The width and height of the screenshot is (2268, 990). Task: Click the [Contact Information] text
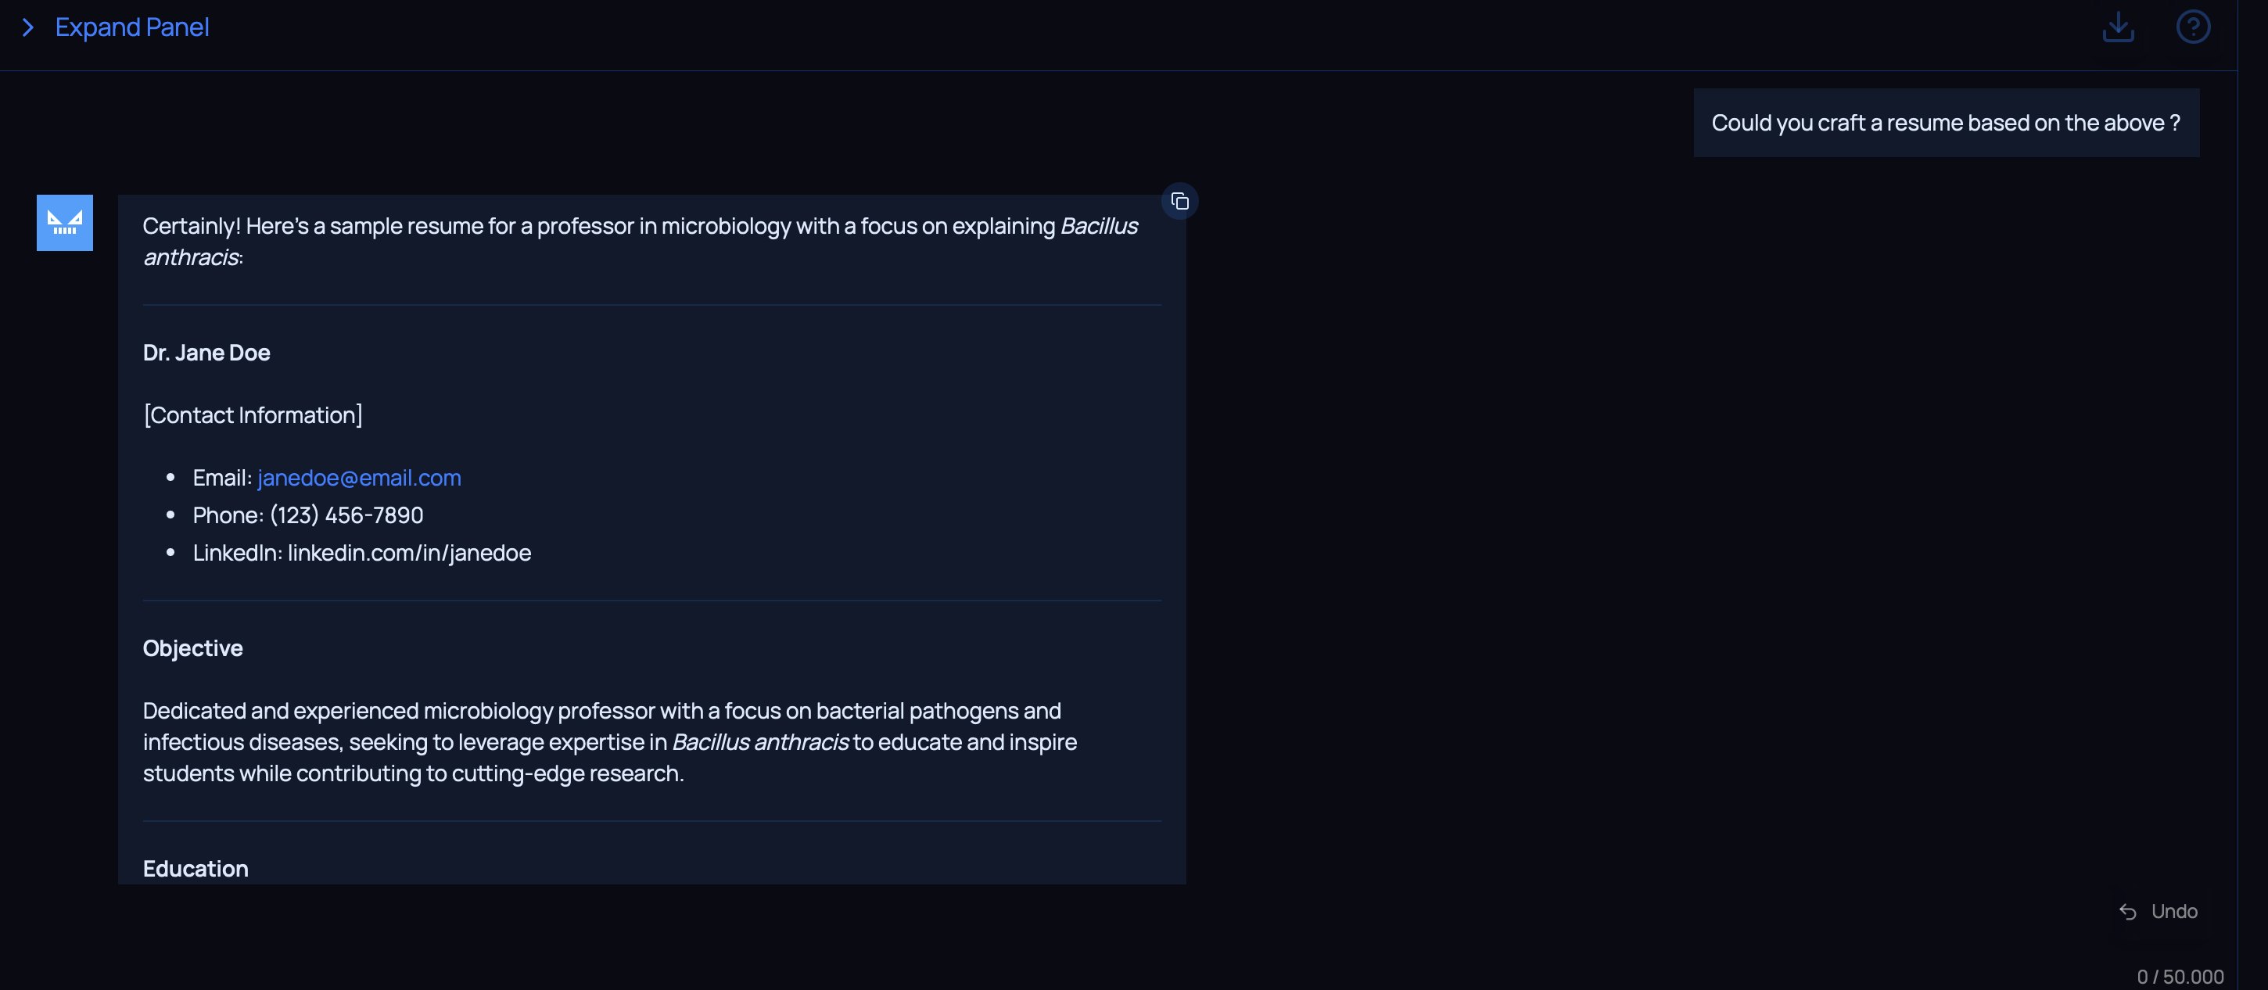[x=253, y=415]
